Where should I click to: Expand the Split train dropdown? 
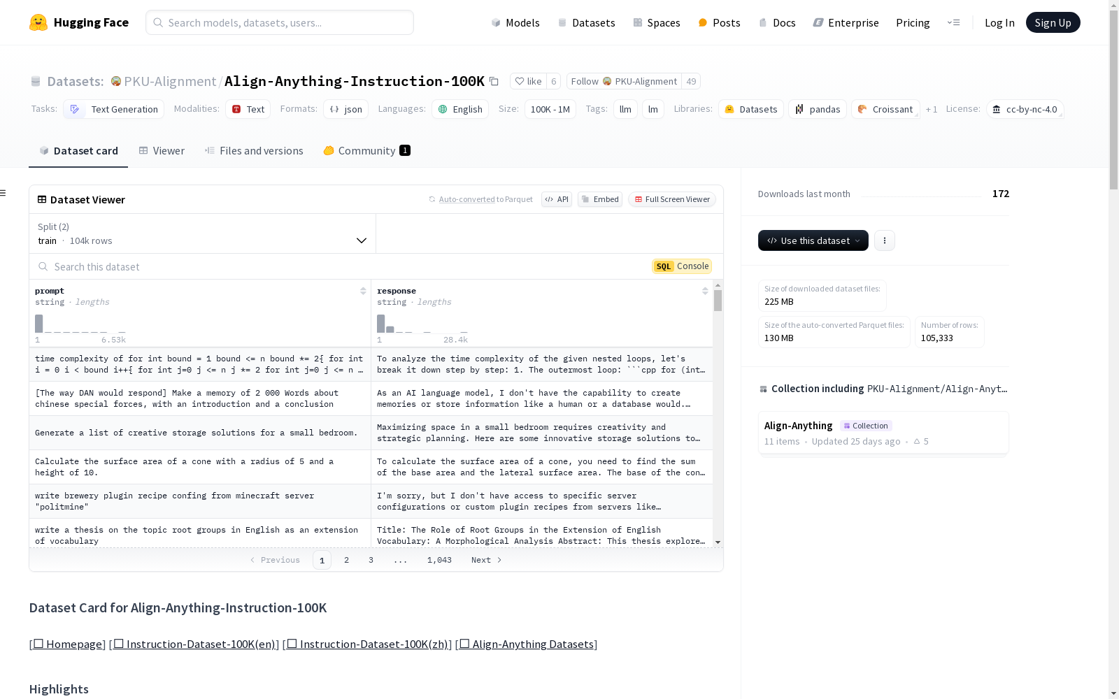tap(202, 233)
